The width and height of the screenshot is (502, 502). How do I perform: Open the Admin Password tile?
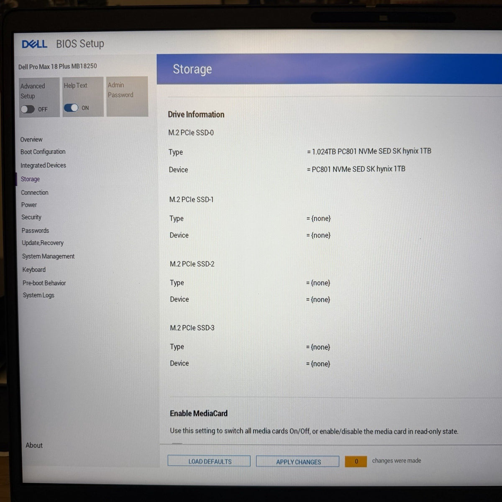(127, 96)
